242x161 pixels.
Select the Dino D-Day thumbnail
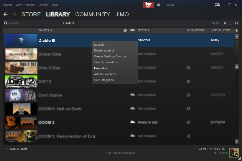coord(21,68)
